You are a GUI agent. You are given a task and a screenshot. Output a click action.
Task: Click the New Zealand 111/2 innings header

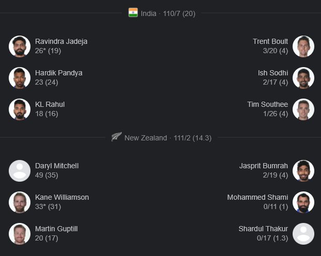168,138
